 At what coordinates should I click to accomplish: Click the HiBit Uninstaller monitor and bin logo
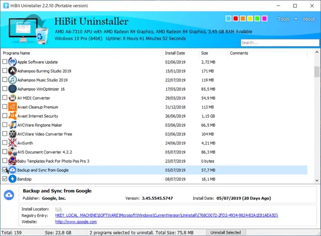click(x=28, y=29)
